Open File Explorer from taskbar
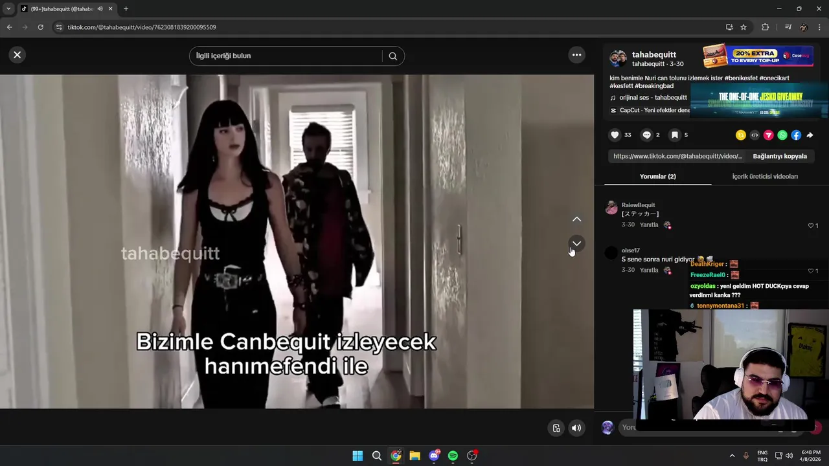829x466 pixels. pyautogui.click(x=414, y=456)
